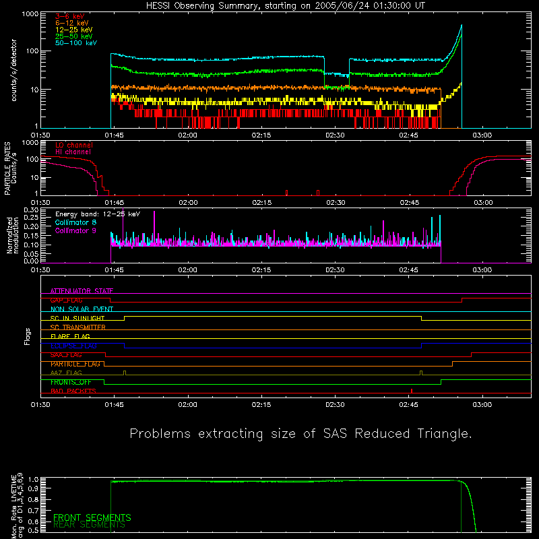Click the LO channel legend label

pyautogui.click(x=74, y=145)
